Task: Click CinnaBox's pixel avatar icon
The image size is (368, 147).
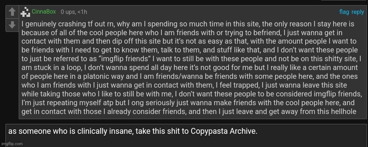Action: 25,12
